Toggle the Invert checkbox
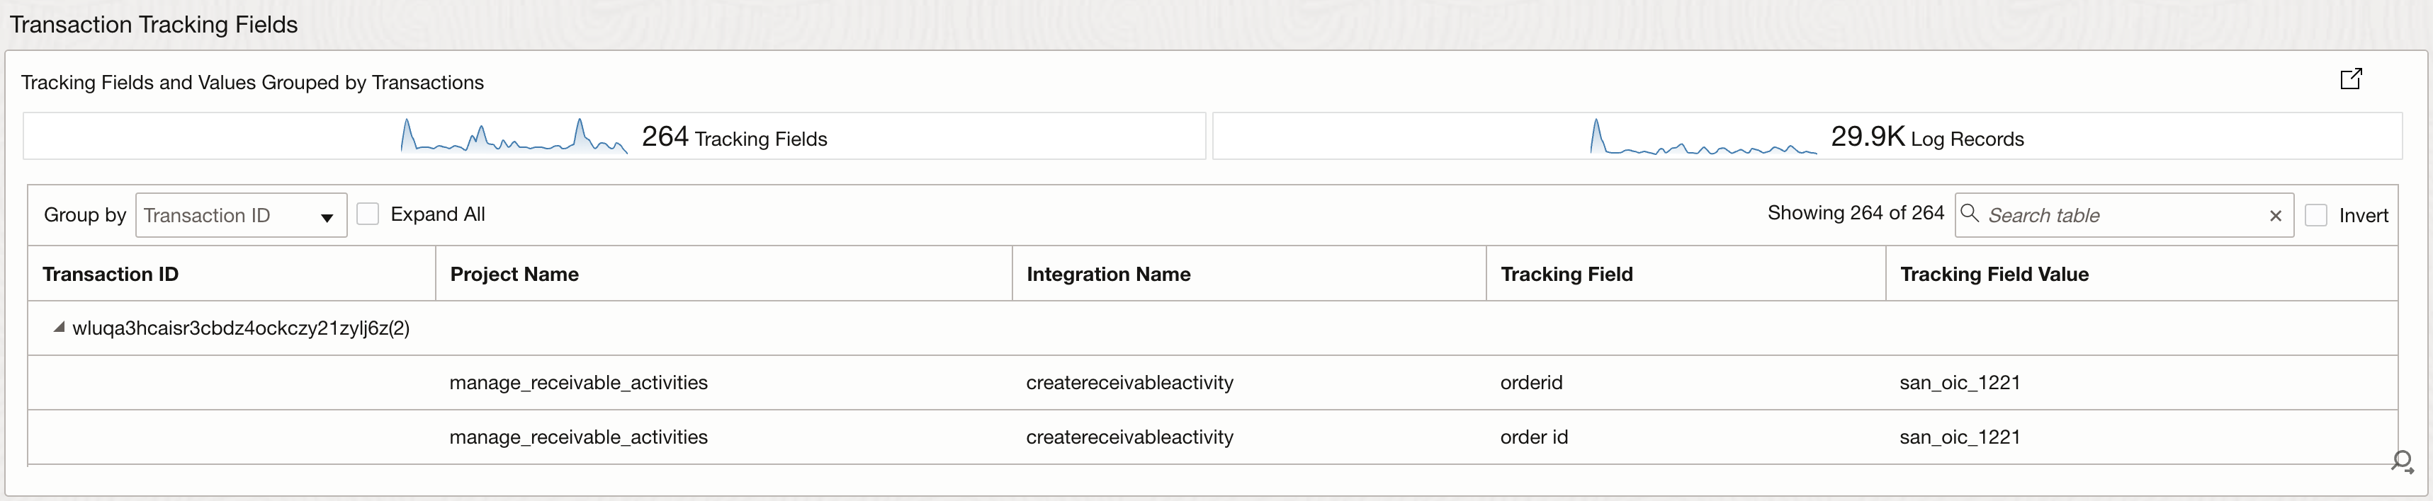 tap(2316, 215)
